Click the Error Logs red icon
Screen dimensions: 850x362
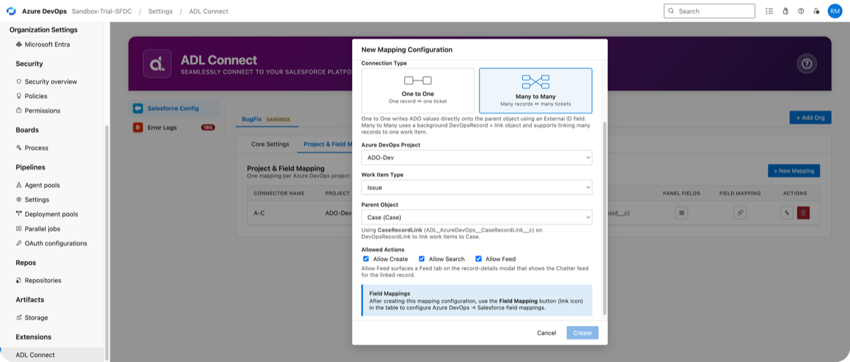(x=138, y=128)
